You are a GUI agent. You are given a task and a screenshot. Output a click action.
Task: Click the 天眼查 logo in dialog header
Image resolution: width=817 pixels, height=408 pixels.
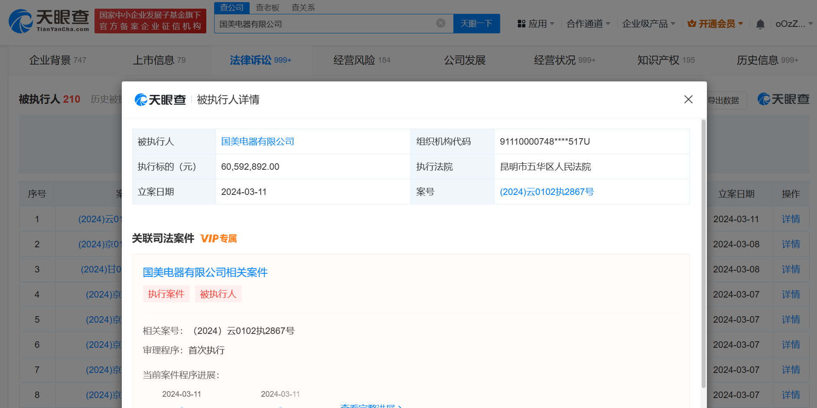[160, 100]
